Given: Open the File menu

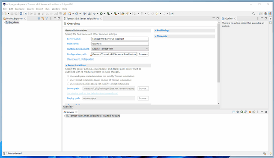Looking at the screenshot, I should 5,9.
